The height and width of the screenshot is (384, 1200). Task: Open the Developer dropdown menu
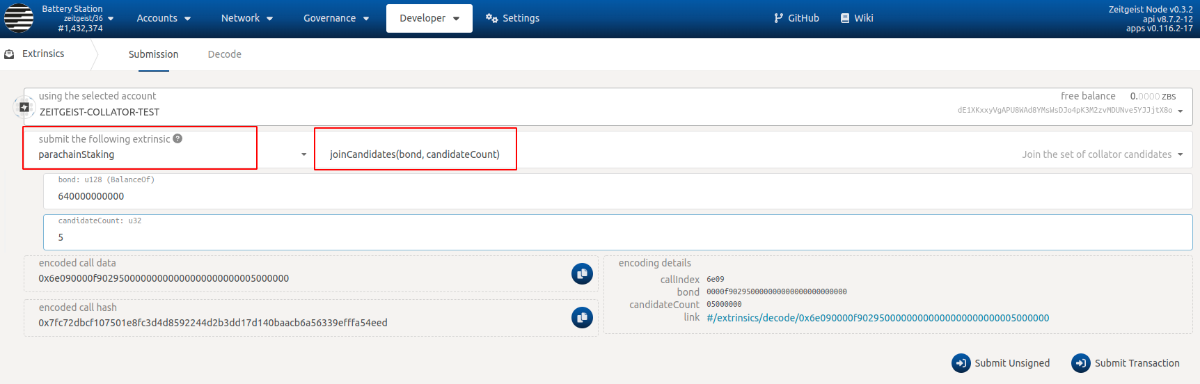[x=429, y=18]
